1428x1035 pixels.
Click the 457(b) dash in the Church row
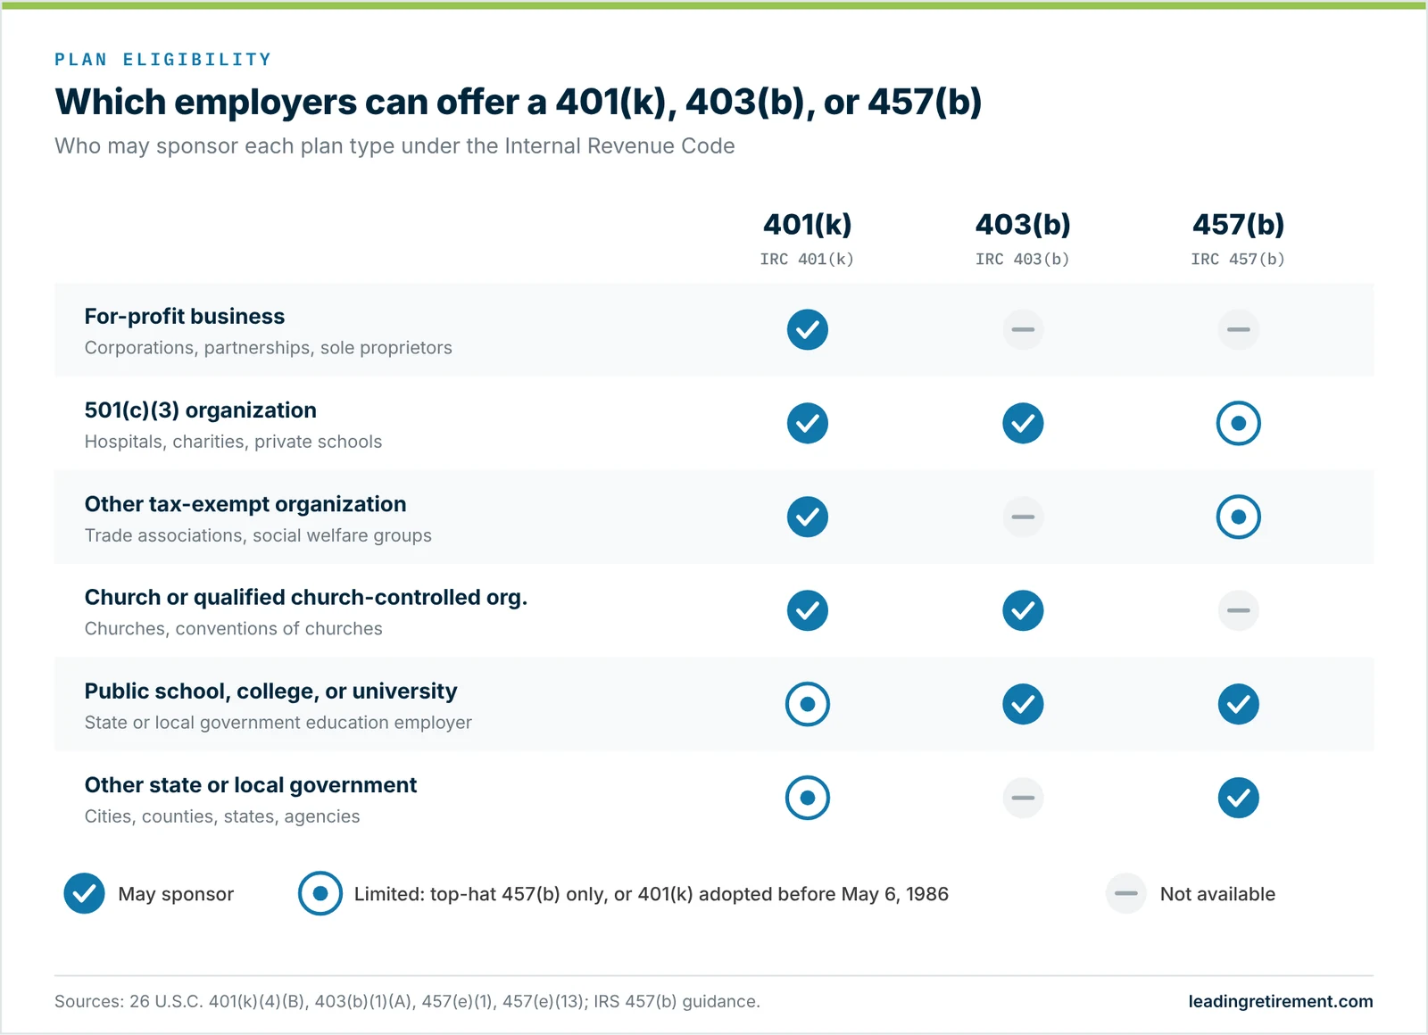click(1239, 611)
